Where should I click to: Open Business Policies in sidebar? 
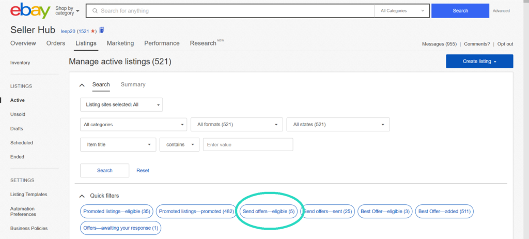(29, 228)
